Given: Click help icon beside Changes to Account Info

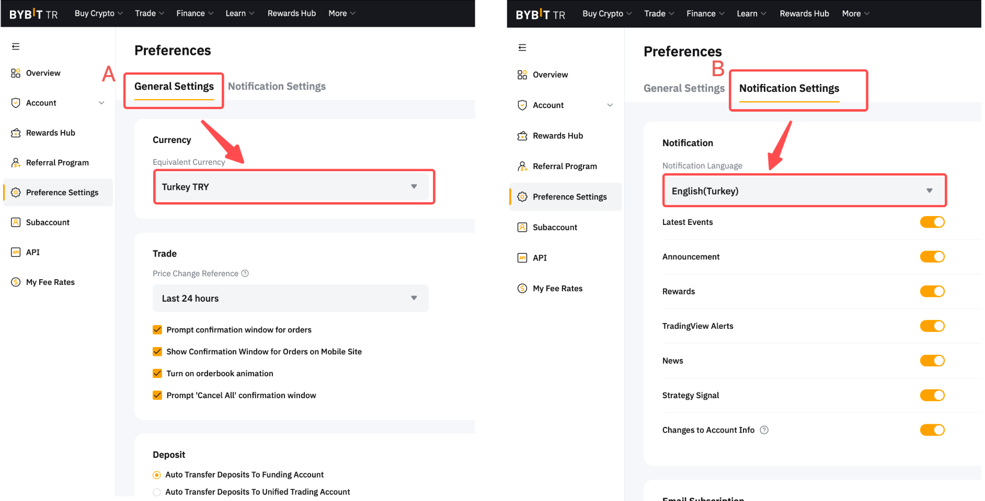Looking at the screenshot, I should tap(764, 430).
